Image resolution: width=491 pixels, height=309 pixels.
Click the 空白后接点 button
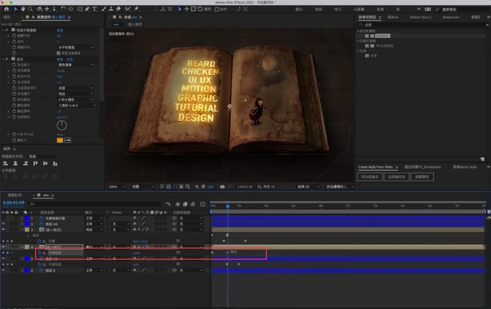370,177
